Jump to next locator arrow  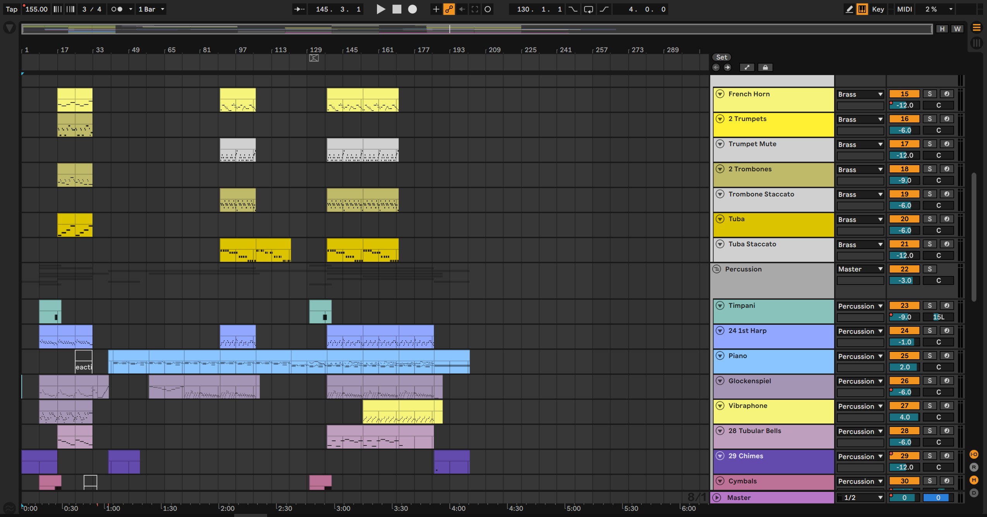coord(728,67)
